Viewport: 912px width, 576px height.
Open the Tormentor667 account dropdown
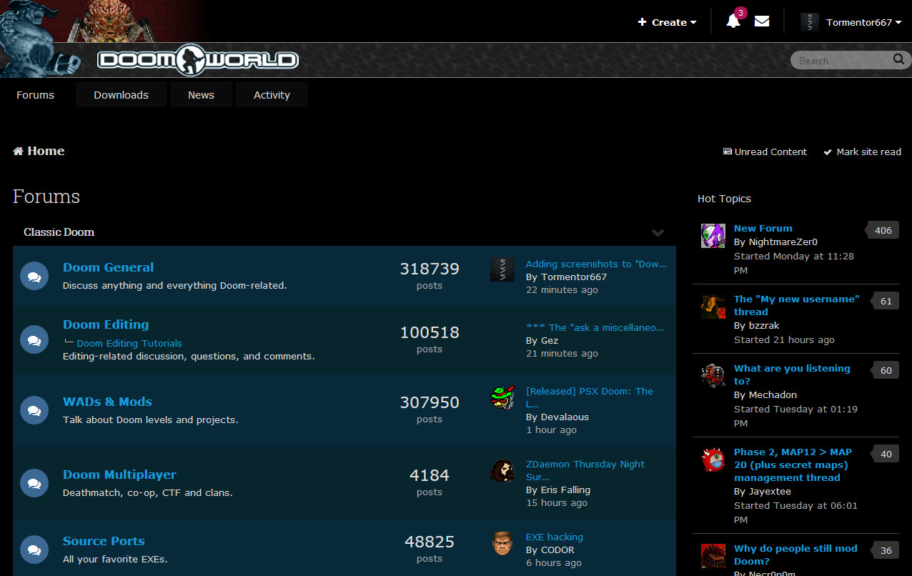click(x=863, y=22)
